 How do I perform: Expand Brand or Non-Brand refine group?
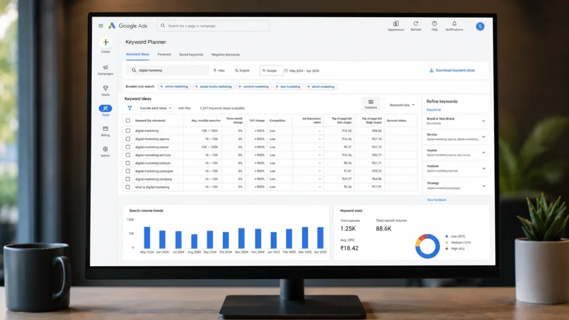pos(483,121)
